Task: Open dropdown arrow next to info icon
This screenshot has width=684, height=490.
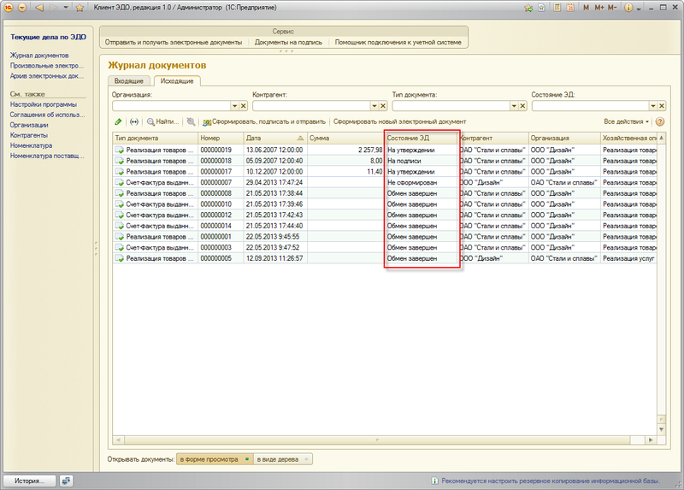Action: click(x=639, y=9)
